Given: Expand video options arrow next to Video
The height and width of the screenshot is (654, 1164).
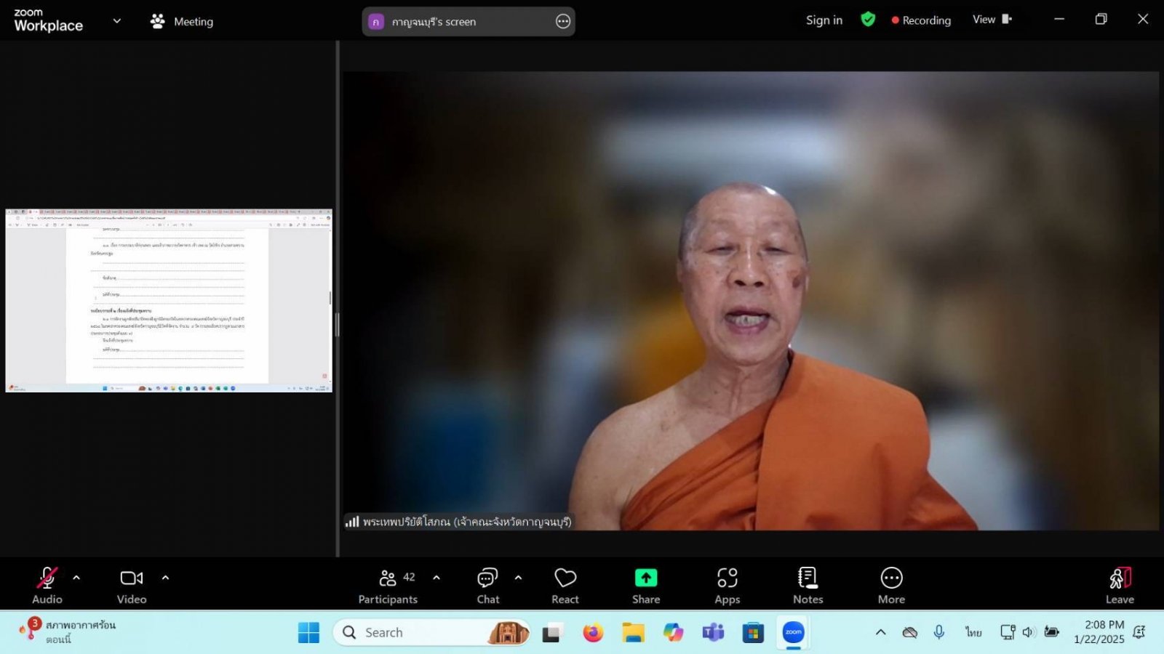Looking at the screenshot, I should (x=165, y=578).
